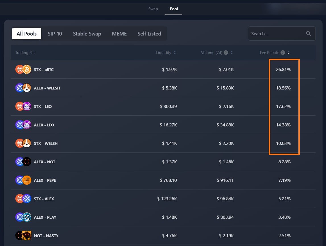Sort pools by Fee Rebate
The height and width of the screenshot is (246, 326).
(289, 53)
